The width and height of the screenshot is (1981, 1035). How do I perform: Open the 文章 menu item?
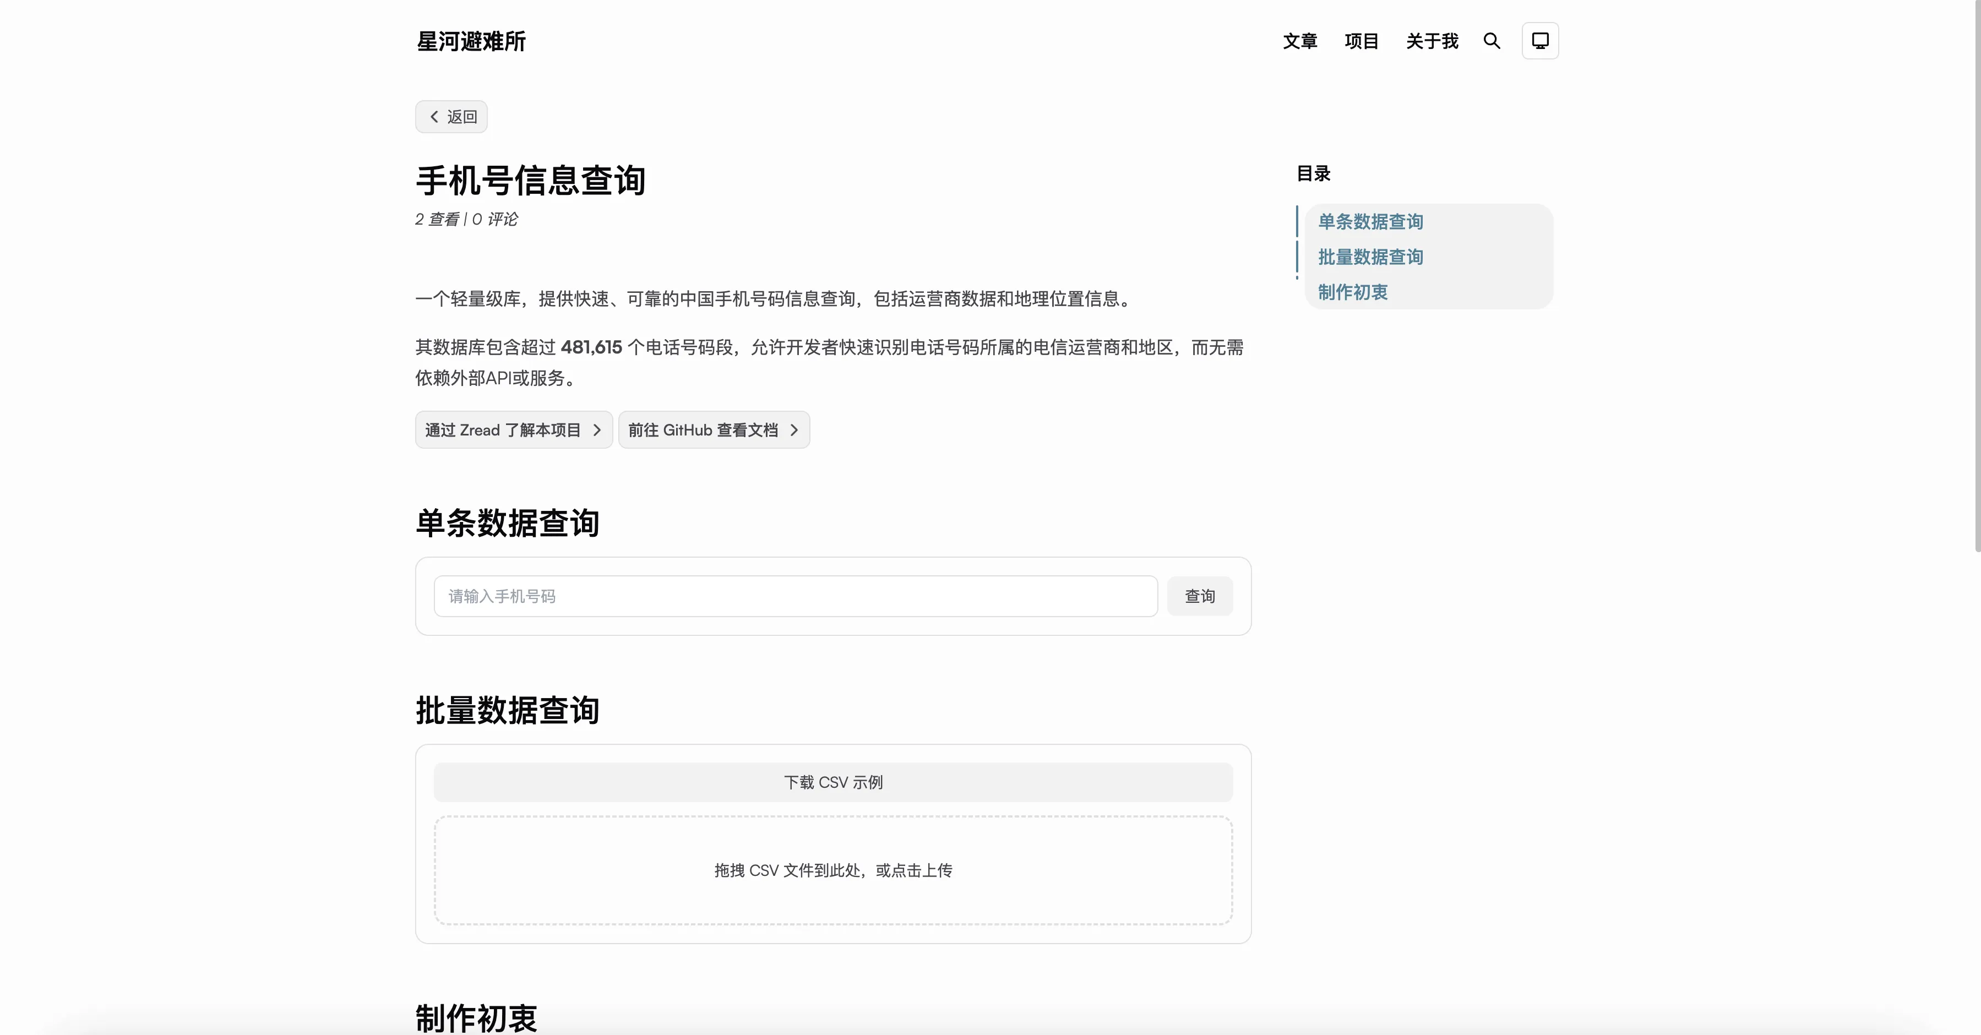1299,41
